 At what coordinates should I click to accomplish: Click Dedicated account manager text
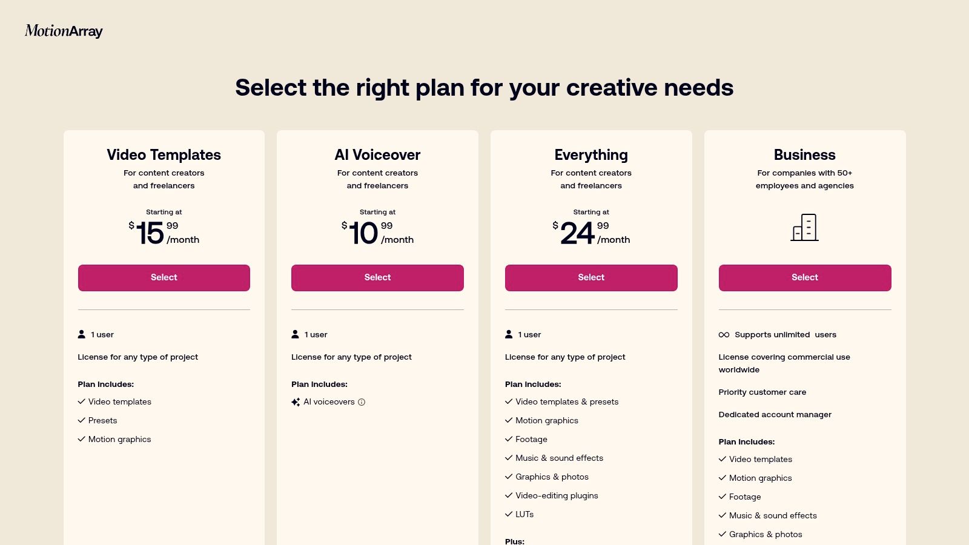pyautogui.click(x=775, y=415)
